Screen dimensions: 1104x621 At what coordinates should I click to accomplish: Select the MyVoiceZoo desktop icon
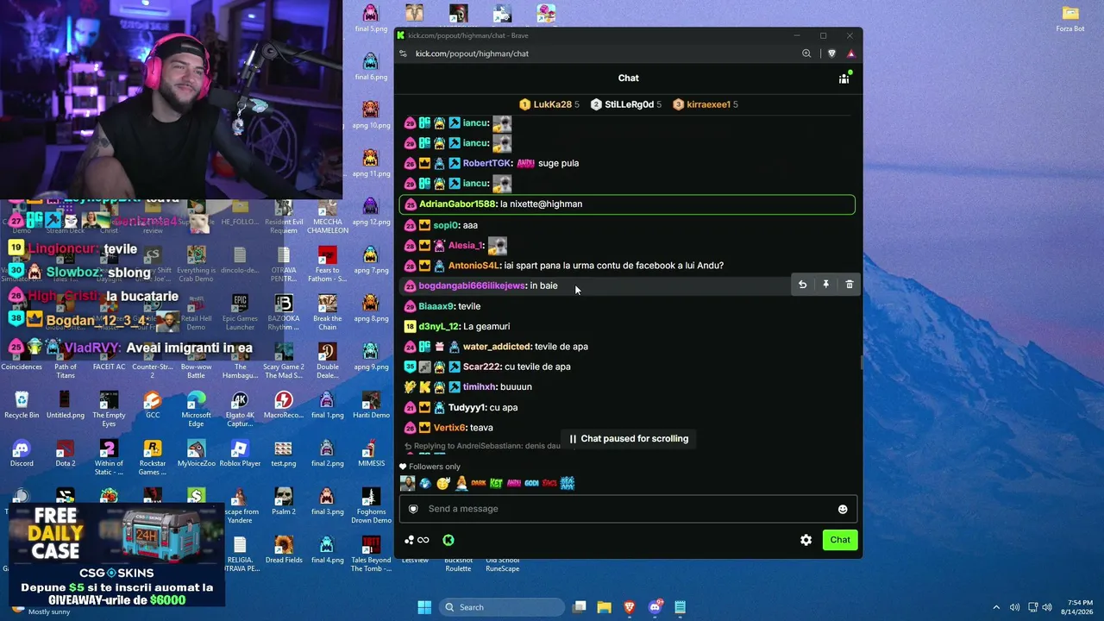click(x=197, y=454)
